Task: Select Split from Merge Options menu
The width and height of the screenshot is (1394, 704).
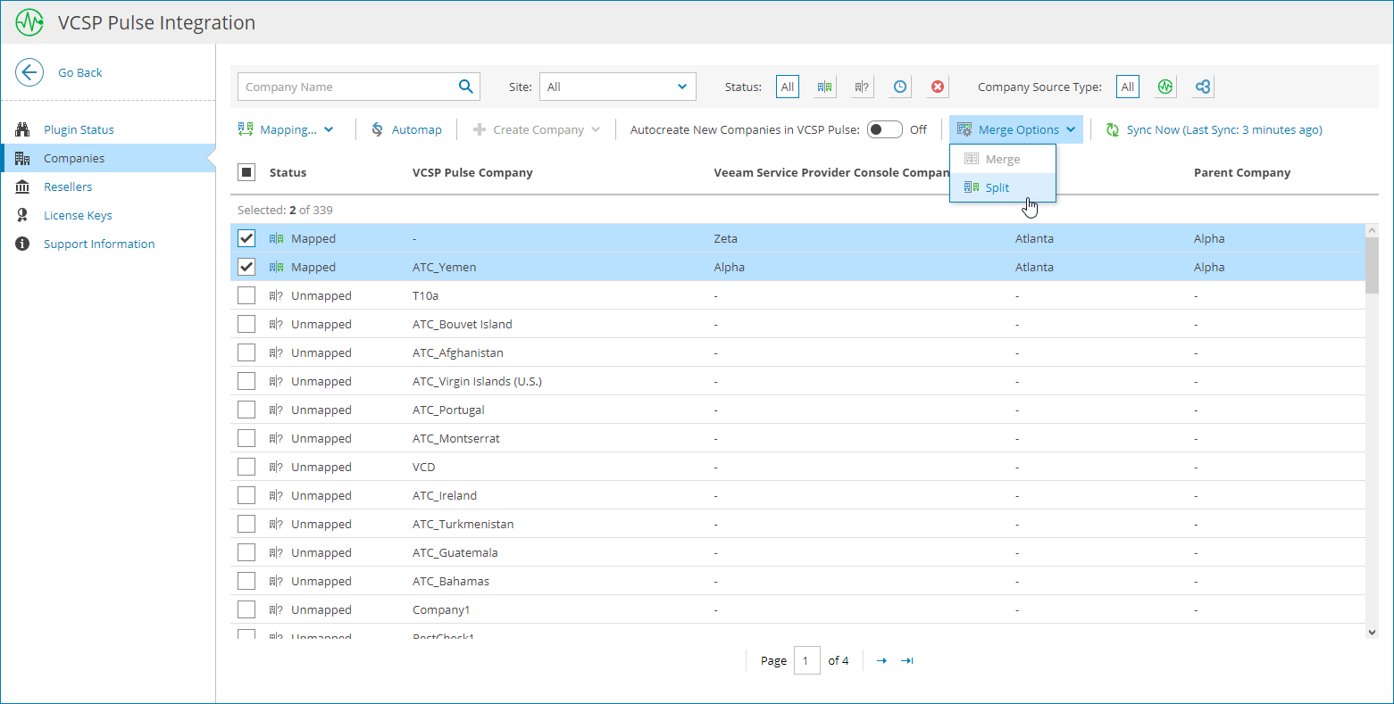Action: [1003, 187]
